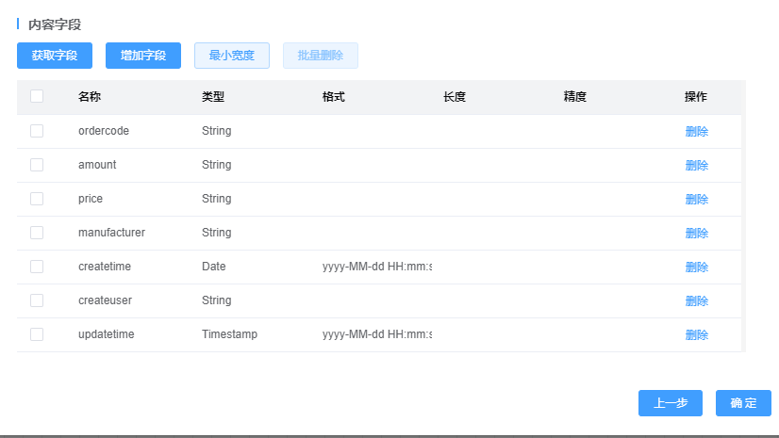Screen dimensions: 779x438
Task: Click the 增加字段 button
Action: [142, 56]
